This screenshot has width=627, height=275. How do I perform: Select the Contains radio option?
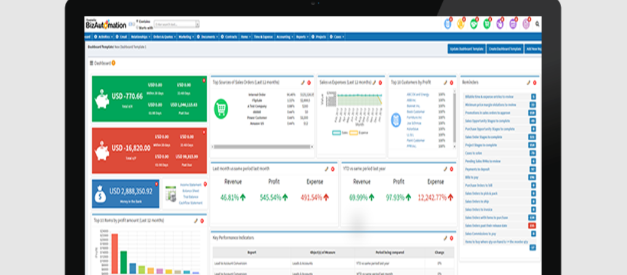[137, 21]
